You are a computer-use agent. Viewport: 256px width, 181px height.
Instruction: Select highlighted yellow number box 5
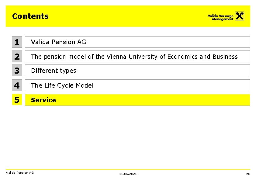tap(17, 100)
